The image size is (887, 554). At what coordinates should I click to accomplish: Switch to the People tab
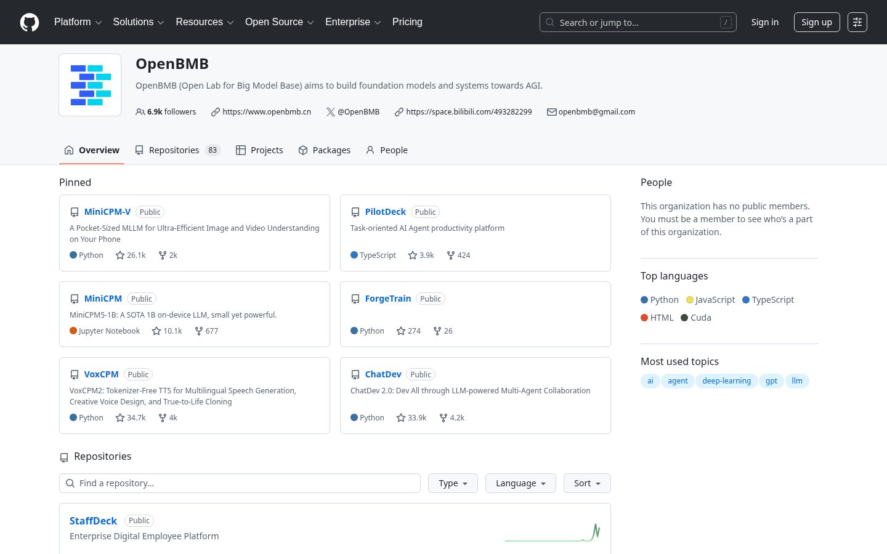click(387, 150)
